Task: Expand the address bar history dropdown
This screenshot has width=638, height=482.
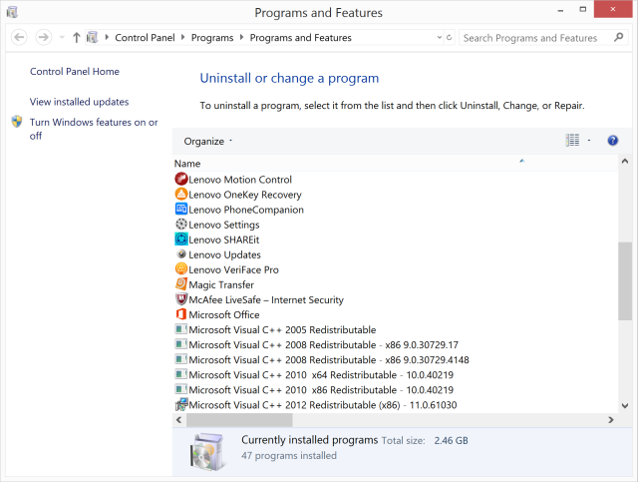Action: coord(440,38)
